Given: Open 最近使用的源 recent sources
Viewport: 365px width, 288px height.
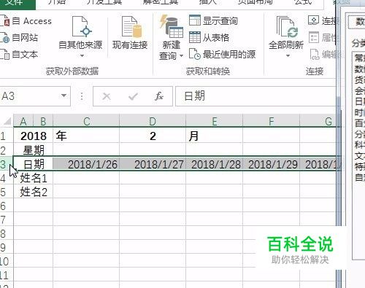Looking at the screenshot, I should 223,54.
